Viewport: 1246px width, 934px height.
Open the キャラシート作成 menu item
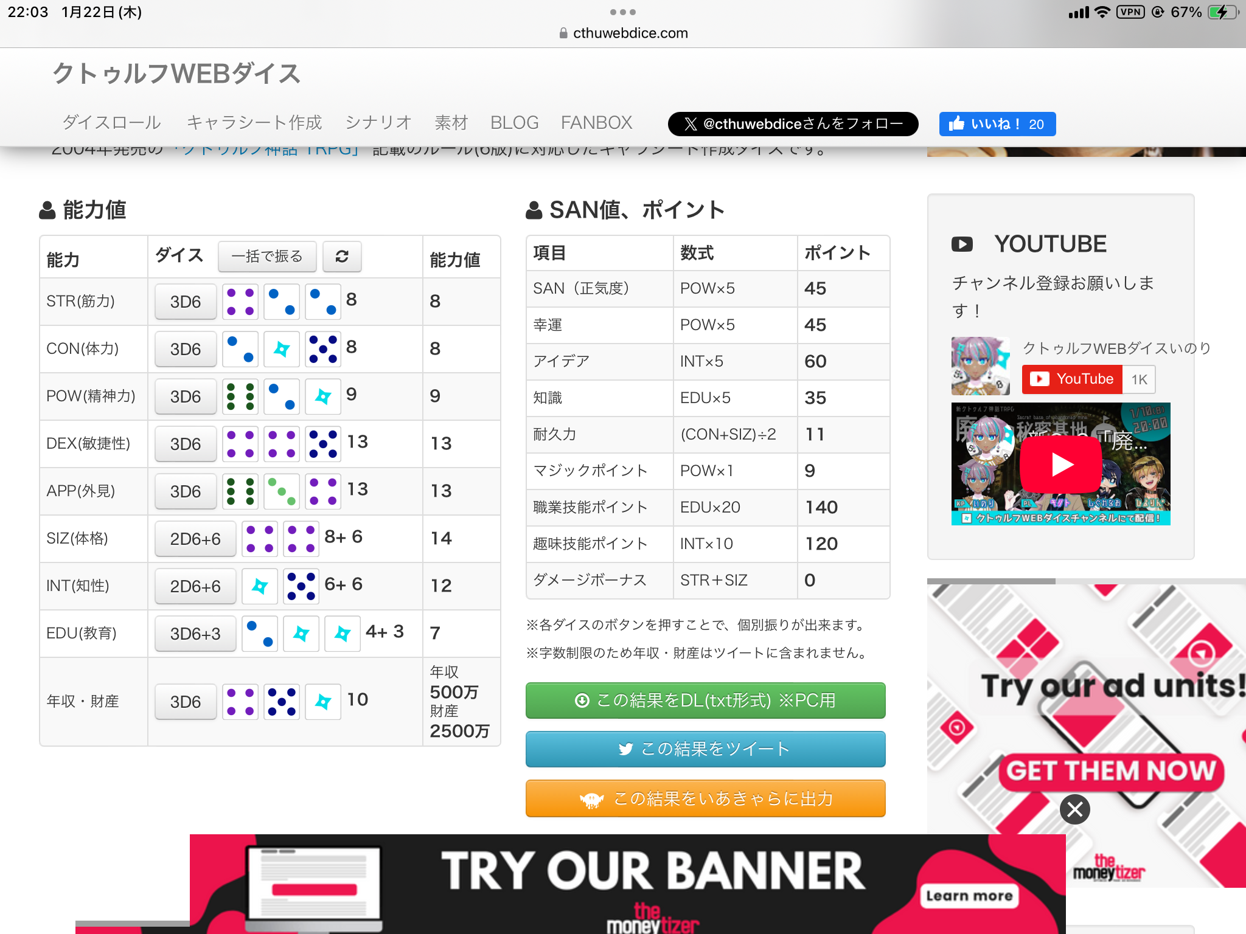[254, 123]
